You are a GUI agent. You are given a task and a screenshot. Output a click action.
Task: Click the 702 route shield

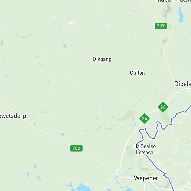point(76,148)
